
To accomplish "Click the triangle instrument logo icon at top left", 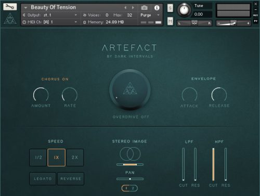I will click(x=10, y=19).
